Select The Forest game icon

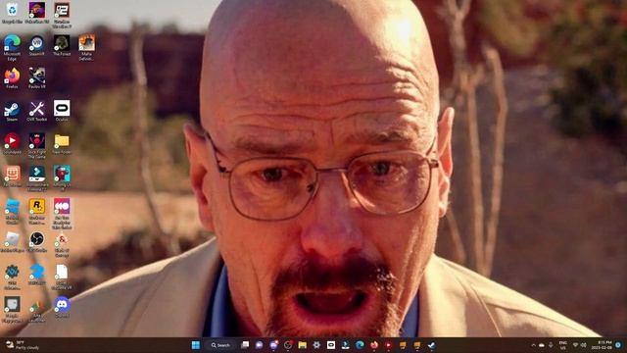[x=62, y=45]
